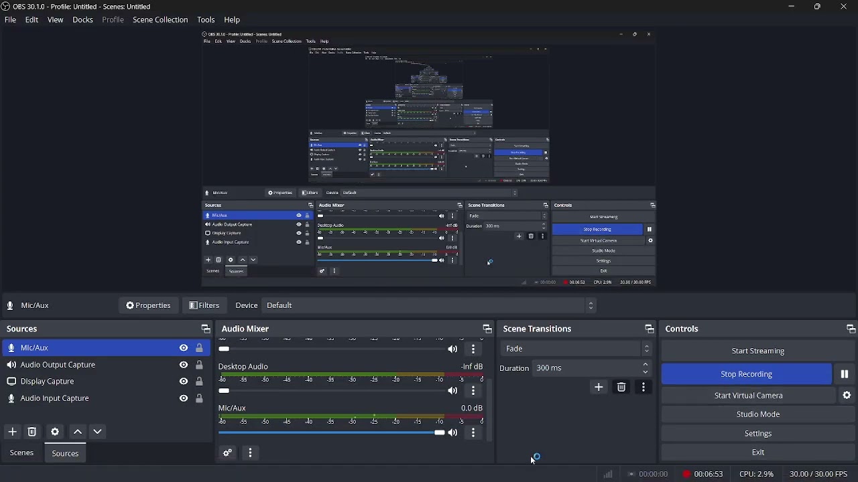Adjust the top mixer channel volume slider
The height and width of the screenshot is (482, 858).
click(332, 350)
